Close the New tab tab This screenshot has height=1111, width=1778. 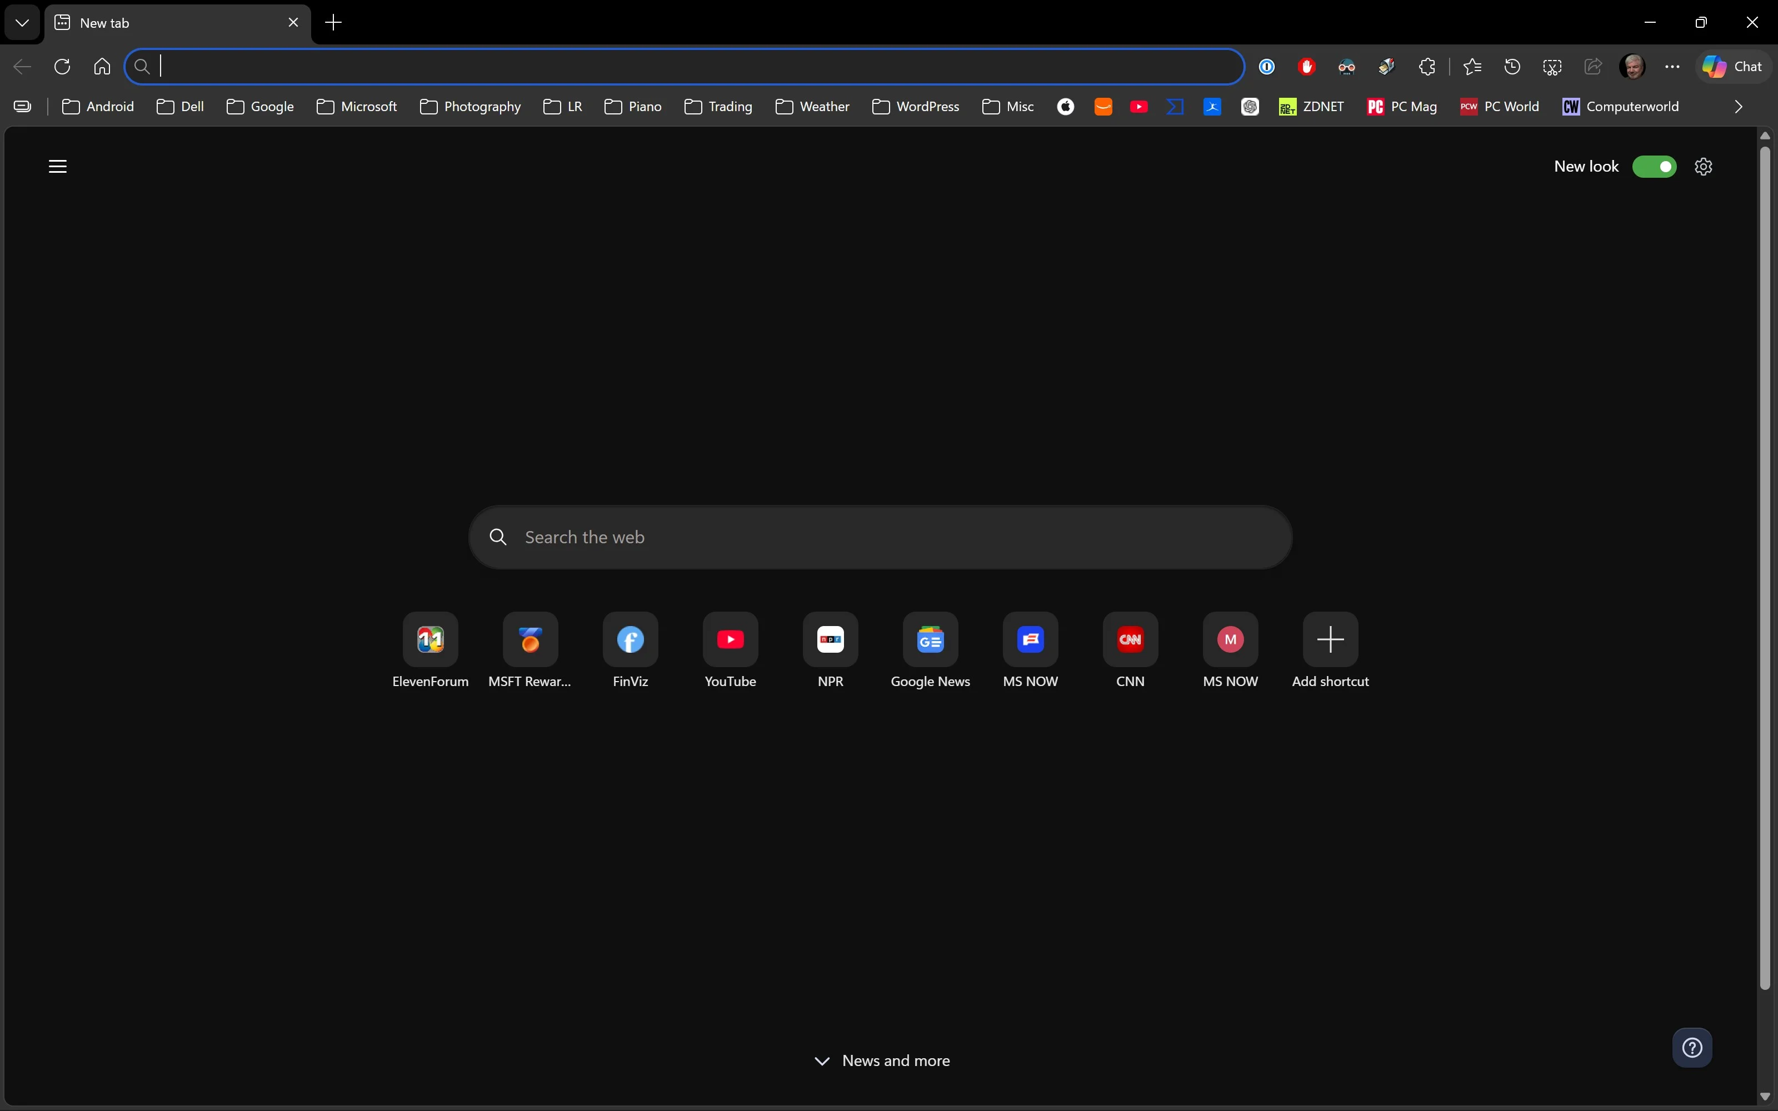(x=293, y=23)
